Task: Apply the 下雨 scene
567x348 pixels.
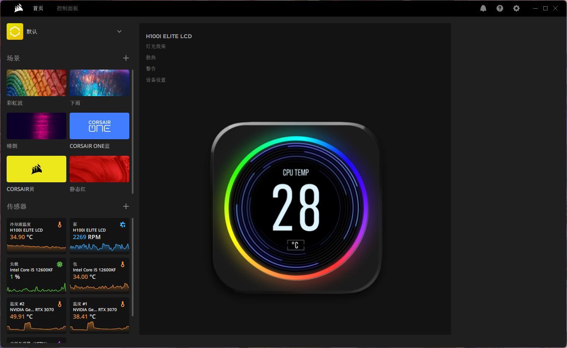Action: (x=99, y=83)
